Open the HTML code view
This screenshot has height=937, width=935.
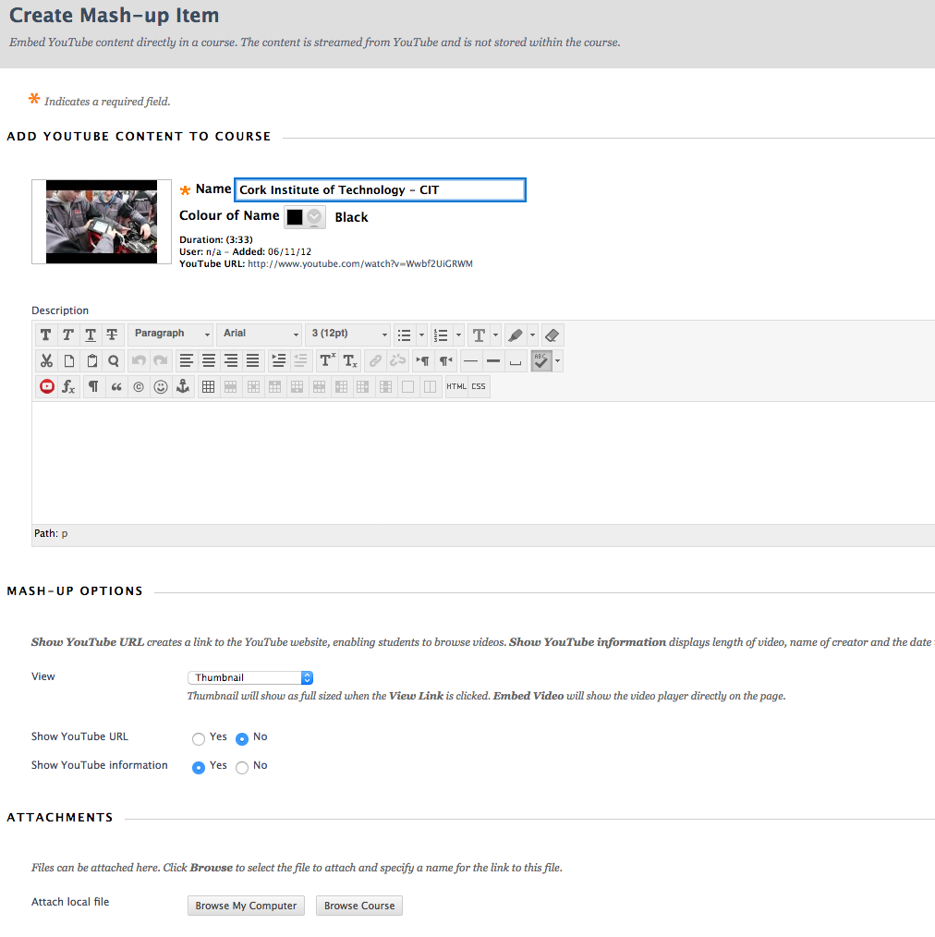tap(456, 386)
